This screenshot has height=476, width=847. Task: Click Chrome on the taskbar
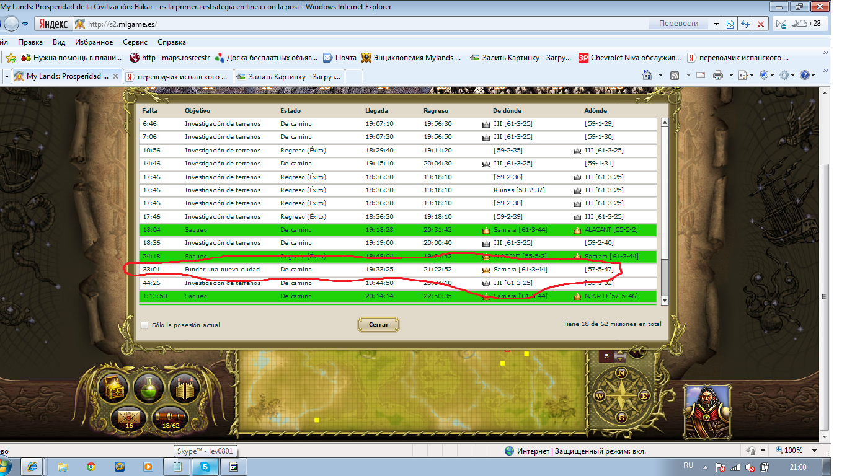click(91, 467)
